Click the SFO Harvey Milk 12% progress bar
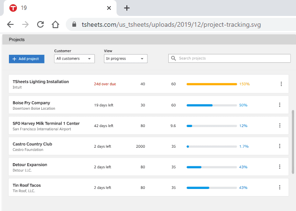The image size is (296, 211). (x=211, y=126)
